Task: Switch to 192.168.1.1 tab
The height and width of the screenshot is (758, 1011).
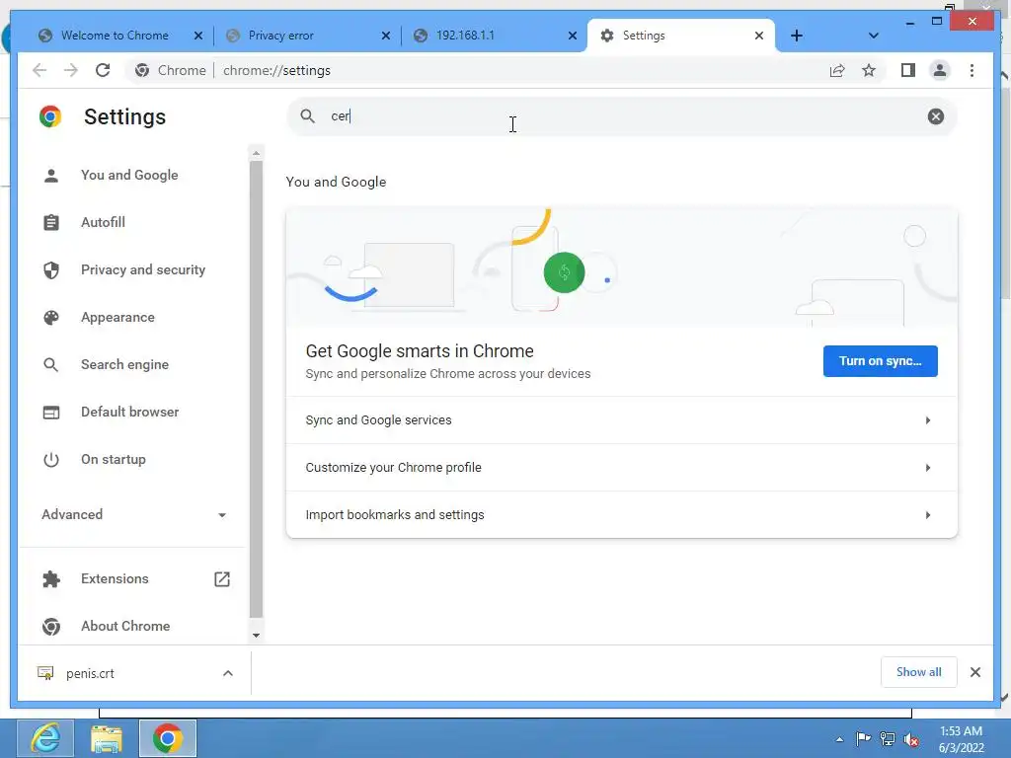Action: coord(465,36)
